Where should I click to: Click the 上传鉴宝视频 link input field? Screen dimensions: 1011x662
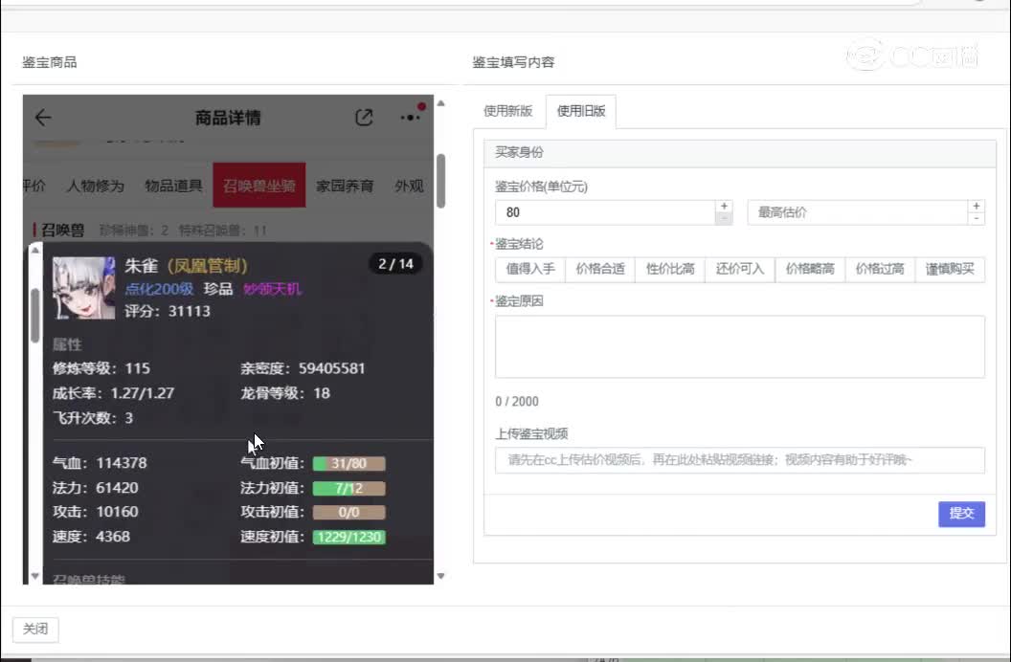coord(739,460)
